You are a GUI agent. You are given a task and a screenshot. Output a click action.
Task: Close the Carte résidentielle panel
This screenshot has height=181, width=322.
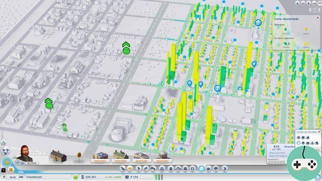coord(317,18)
